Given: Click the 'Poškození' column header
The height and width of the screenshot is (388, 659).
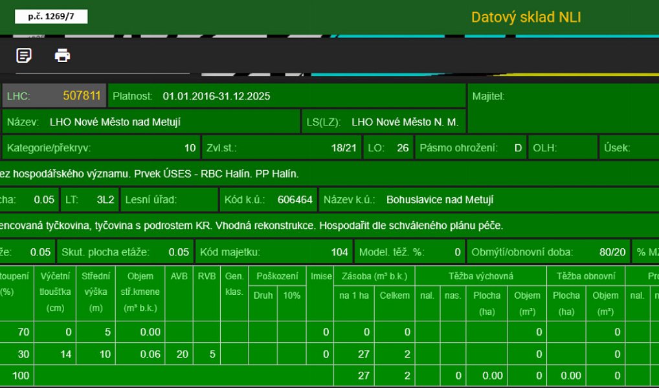Looking at the screenshot, I should coord(277,276).
